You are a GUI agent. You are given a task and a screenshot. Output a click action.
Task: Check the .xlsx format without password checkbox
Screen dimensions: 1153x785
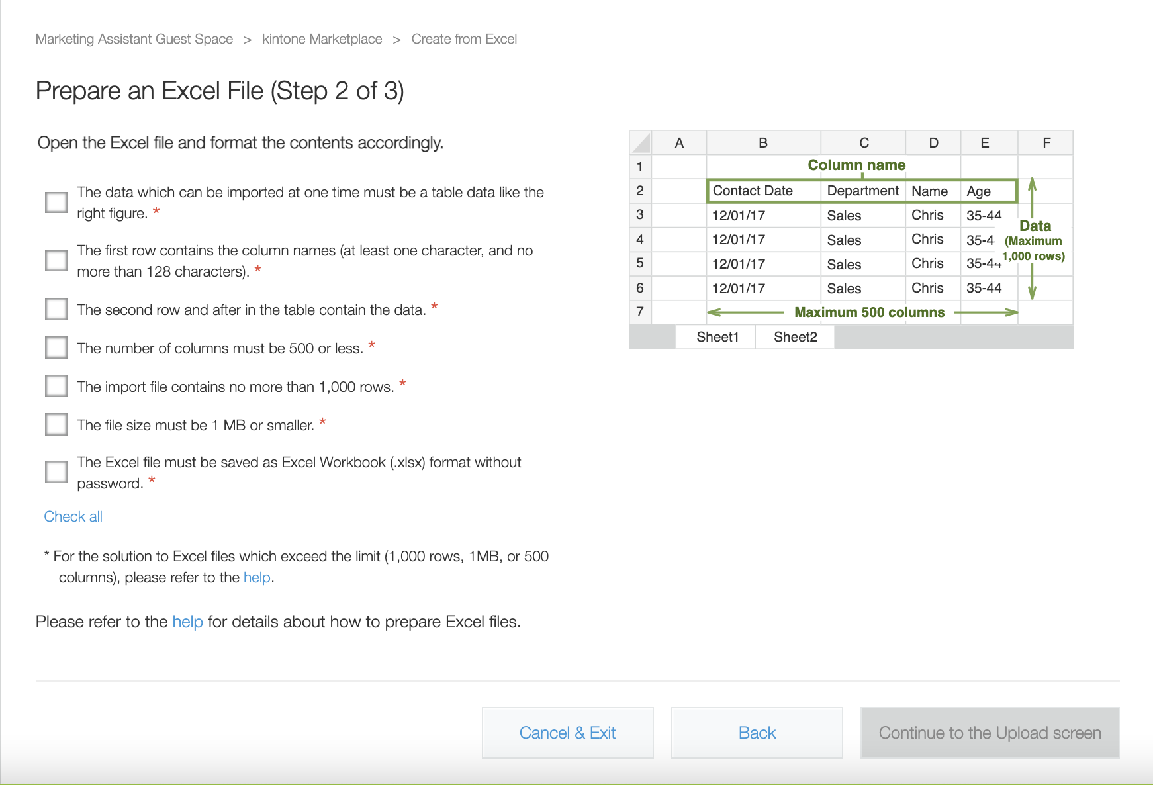click(56, 471)
